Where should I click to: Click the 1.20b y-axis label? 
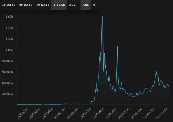coord(9,39)
